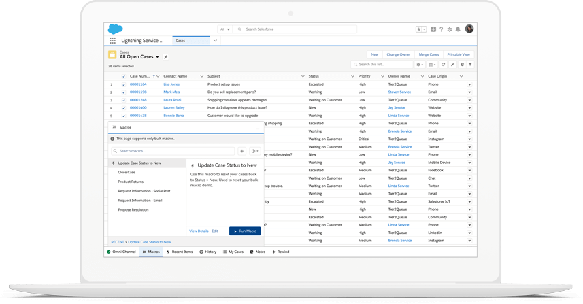Click the macro Edit link
Image resolution: width=583 pixels, height=304 pixels.
215,231
